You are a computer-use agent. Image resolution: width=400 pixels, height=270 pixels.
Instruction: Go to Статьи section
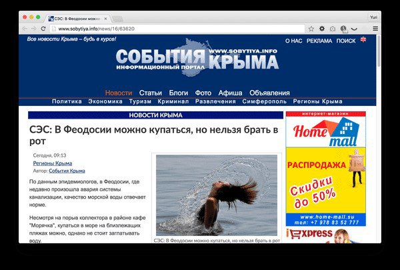click(151, 93)
